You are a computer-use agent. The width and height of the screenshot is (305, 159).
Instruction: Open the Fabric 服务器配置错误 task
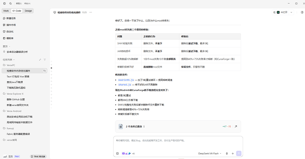[18, 134]
